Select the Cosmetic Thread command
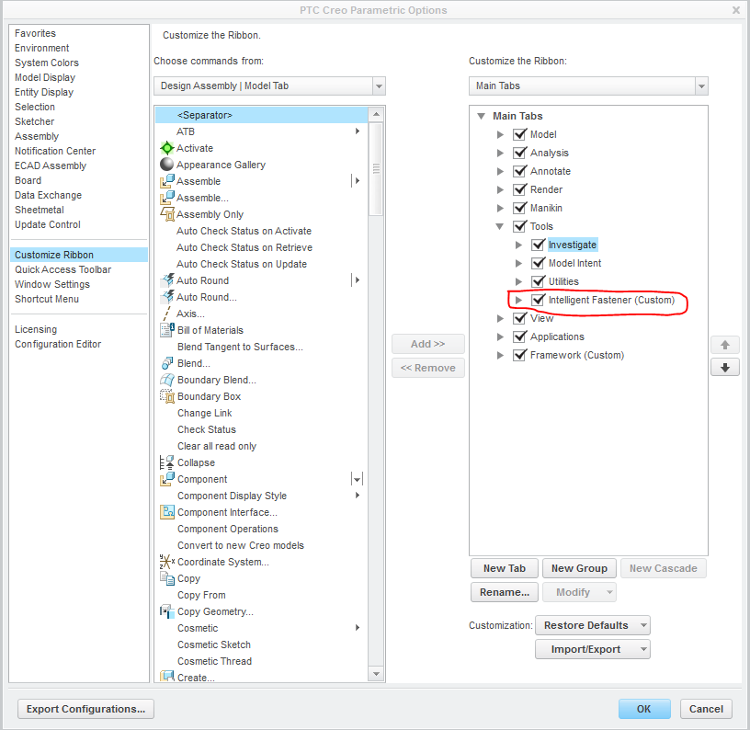Screen dimensions: 750x730 pos(214,661)
